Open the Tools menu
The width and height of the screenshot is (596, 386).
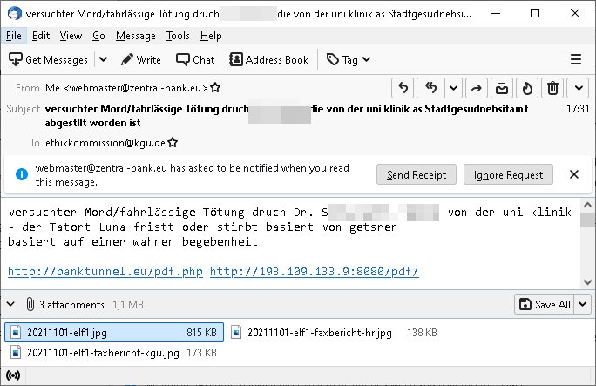[178, 36]
